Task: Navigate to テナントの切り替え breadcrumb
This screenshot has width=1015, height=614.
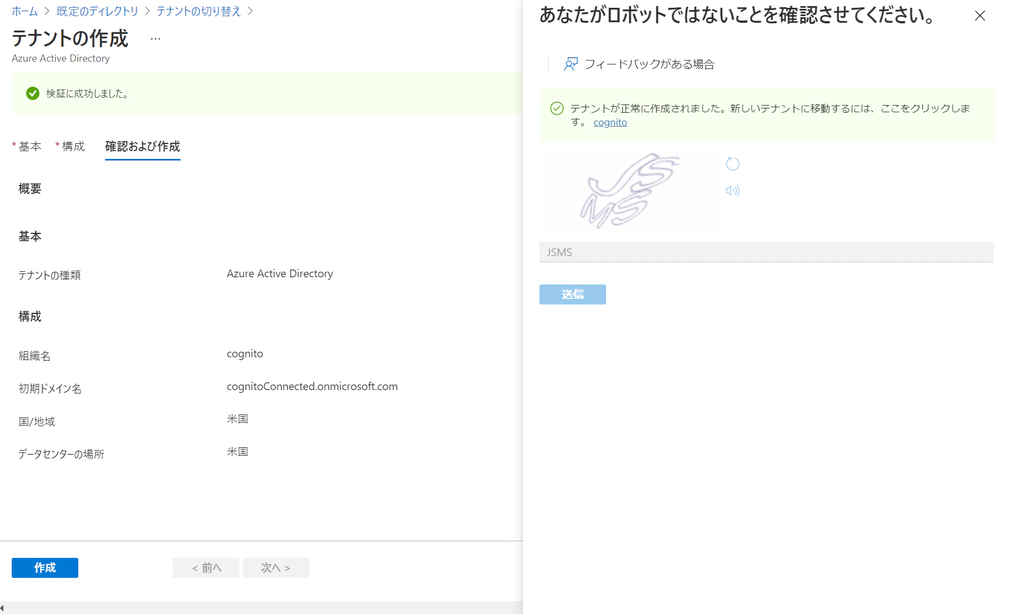Action: click(x=199, y=11)
